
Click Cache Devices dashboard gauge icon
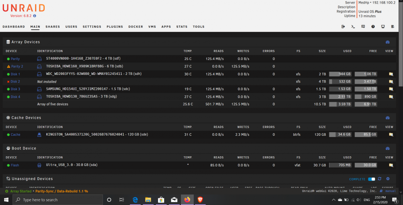pos(388,118)
